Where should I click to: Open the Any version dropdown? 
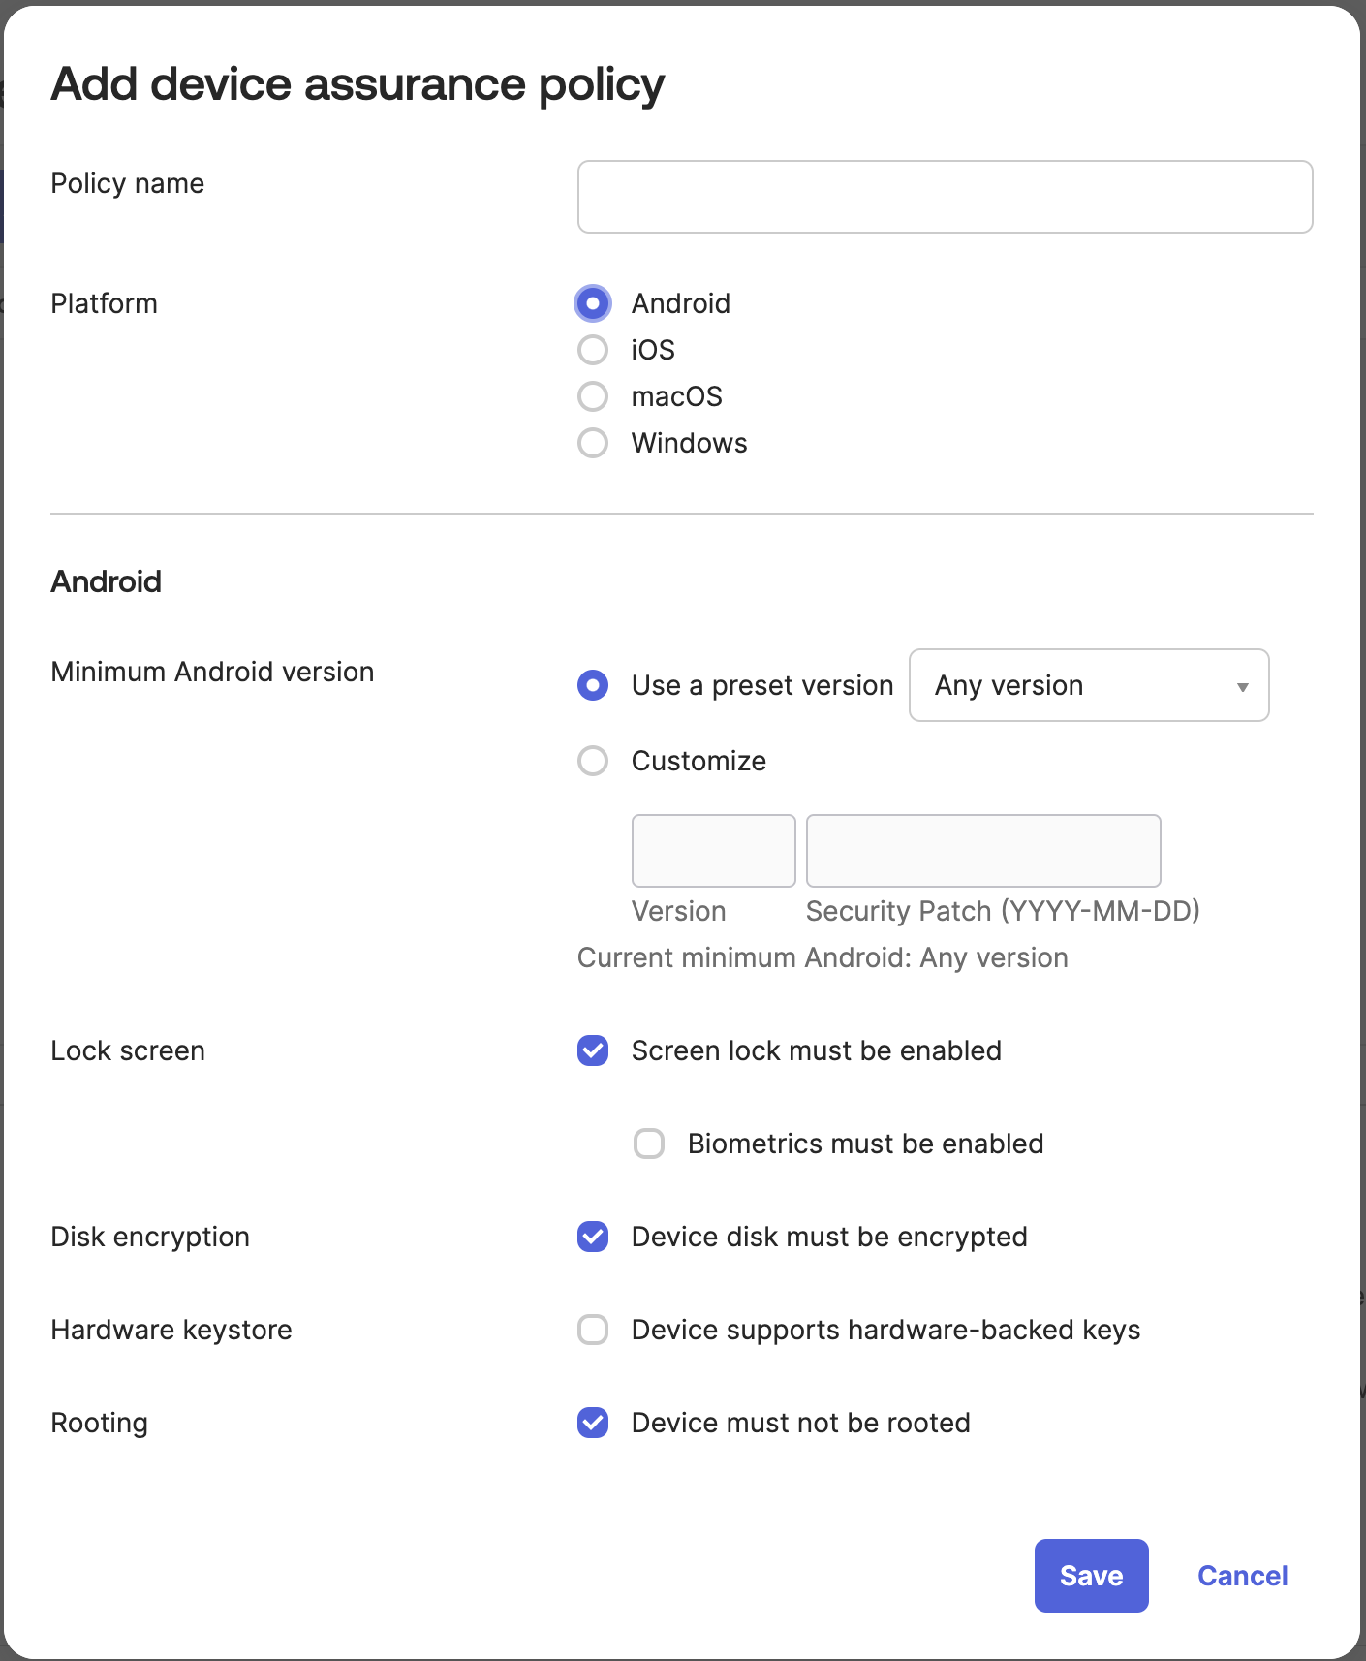1075,685
